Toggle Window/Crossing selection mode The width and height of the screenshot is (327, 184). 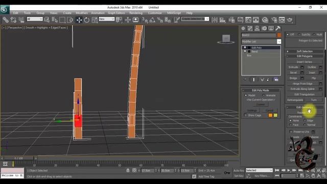[70, 20]
